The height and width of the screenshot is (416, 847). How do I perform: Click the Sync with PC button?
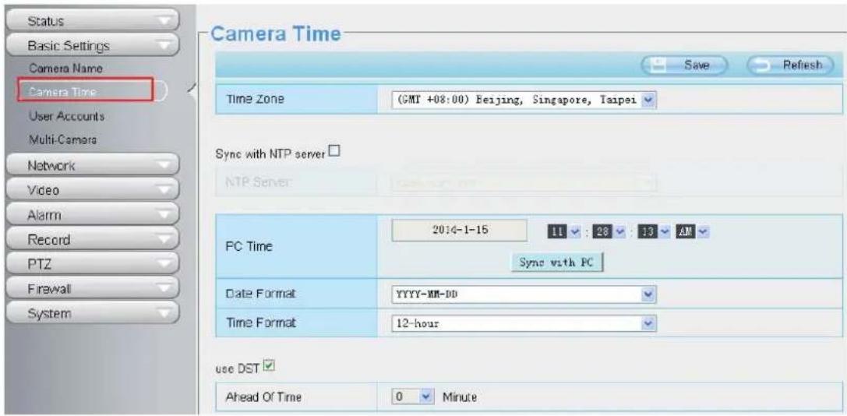(557, 262)
